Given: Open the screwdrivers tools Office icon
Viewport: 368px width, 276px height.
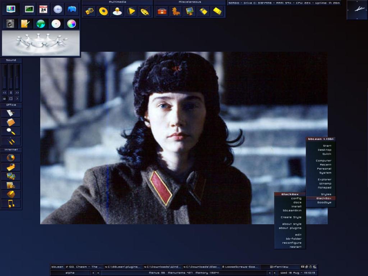Looking at the screenshot, I should 11,141.
